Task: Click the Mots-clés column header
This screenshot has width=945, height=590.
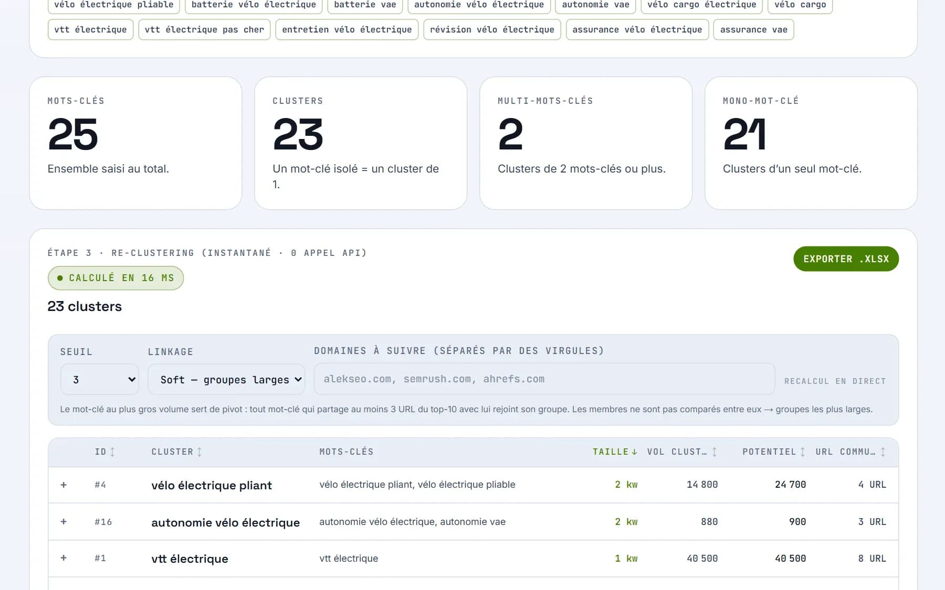Action: [346, 452]
